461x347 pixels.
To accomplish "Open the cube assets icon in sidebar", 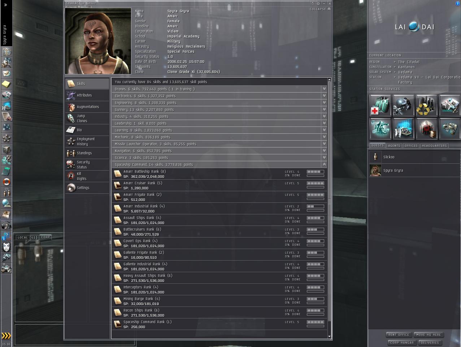I will pyautogui.click(x=6, y=149).
